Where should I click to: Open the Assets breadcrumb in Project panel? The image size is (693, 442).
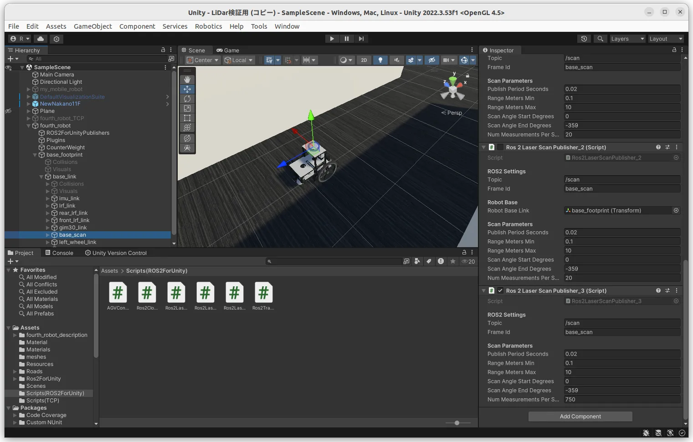[x=109, y=271]
